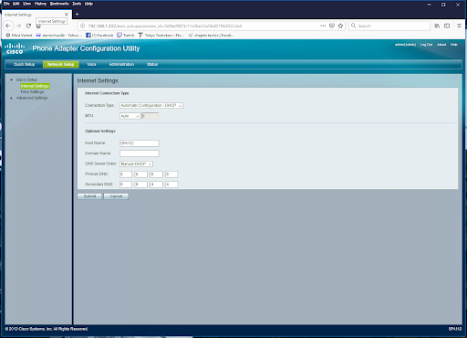Viewport: 467px width, 338px height.
Task: Click the Domain Name input field
Action: coord(140,153)
